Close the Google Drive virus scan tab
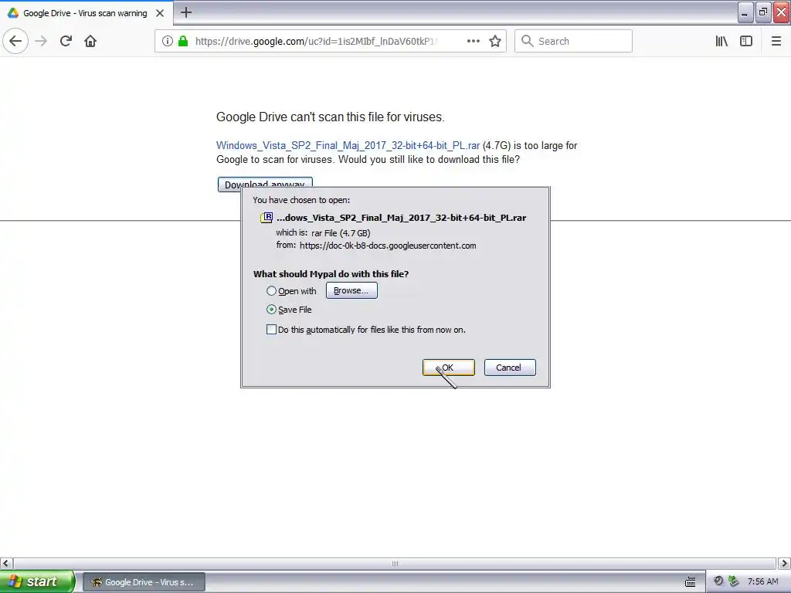The image size is (791, 593). click(x=160, y=13)
